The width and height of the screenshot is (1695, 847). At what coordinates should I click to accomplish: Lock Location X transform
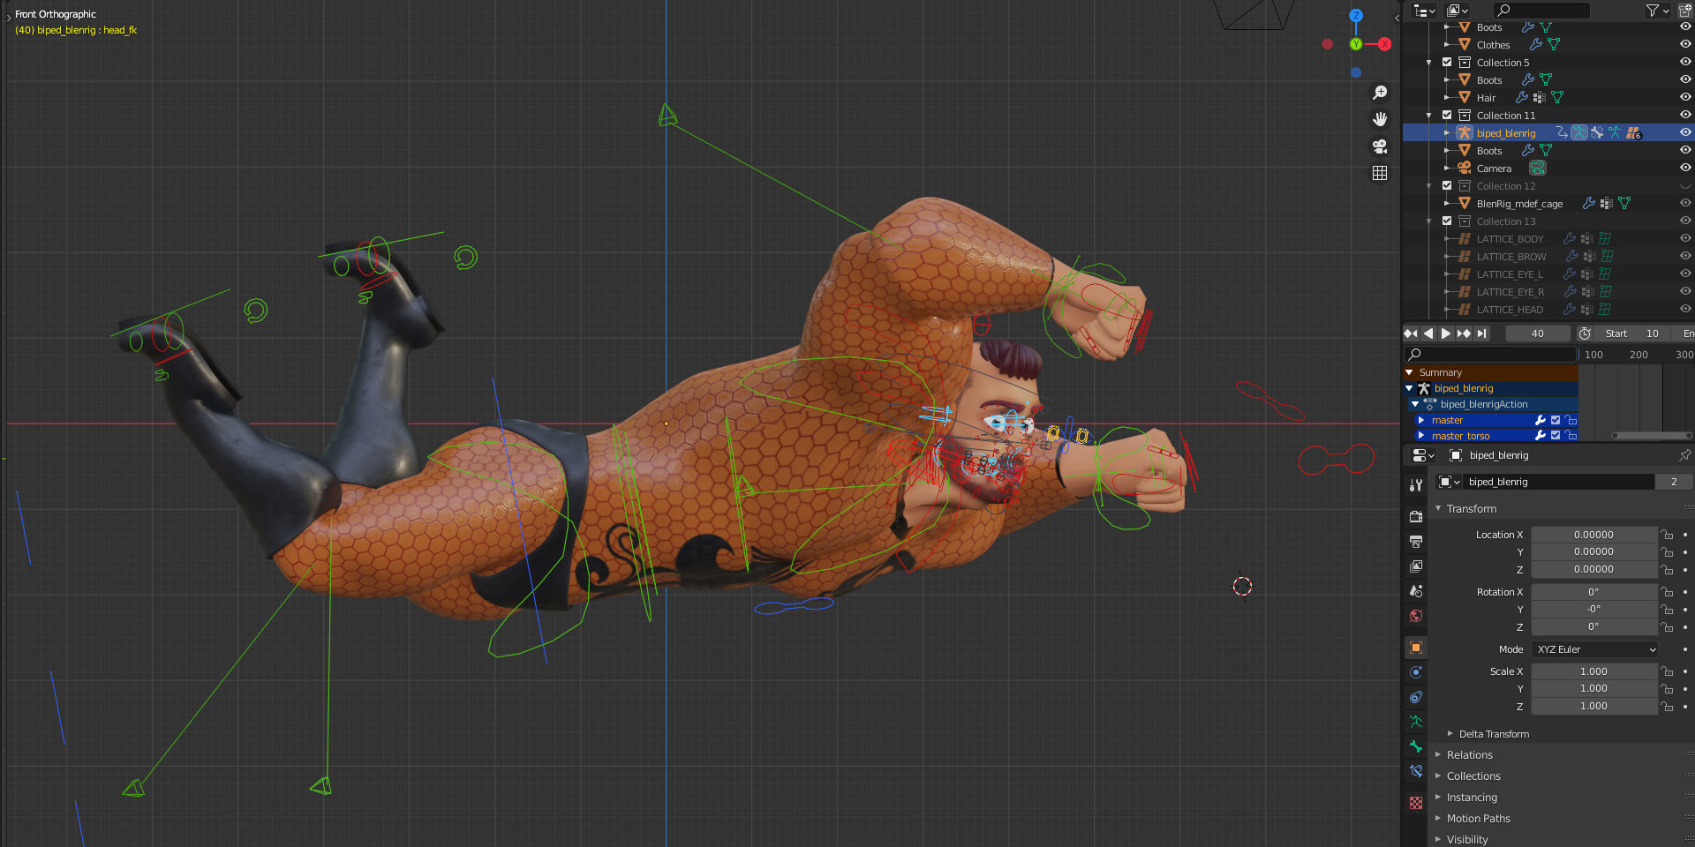(x=1667, y=535)
